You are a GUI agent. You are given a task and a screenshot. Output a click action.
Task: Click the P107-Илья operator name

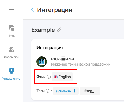point(63,59)
